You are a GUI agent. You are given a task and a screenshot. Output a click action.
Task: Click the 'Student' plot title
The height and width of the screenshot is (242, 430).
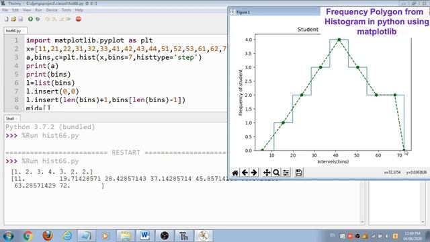308,30
